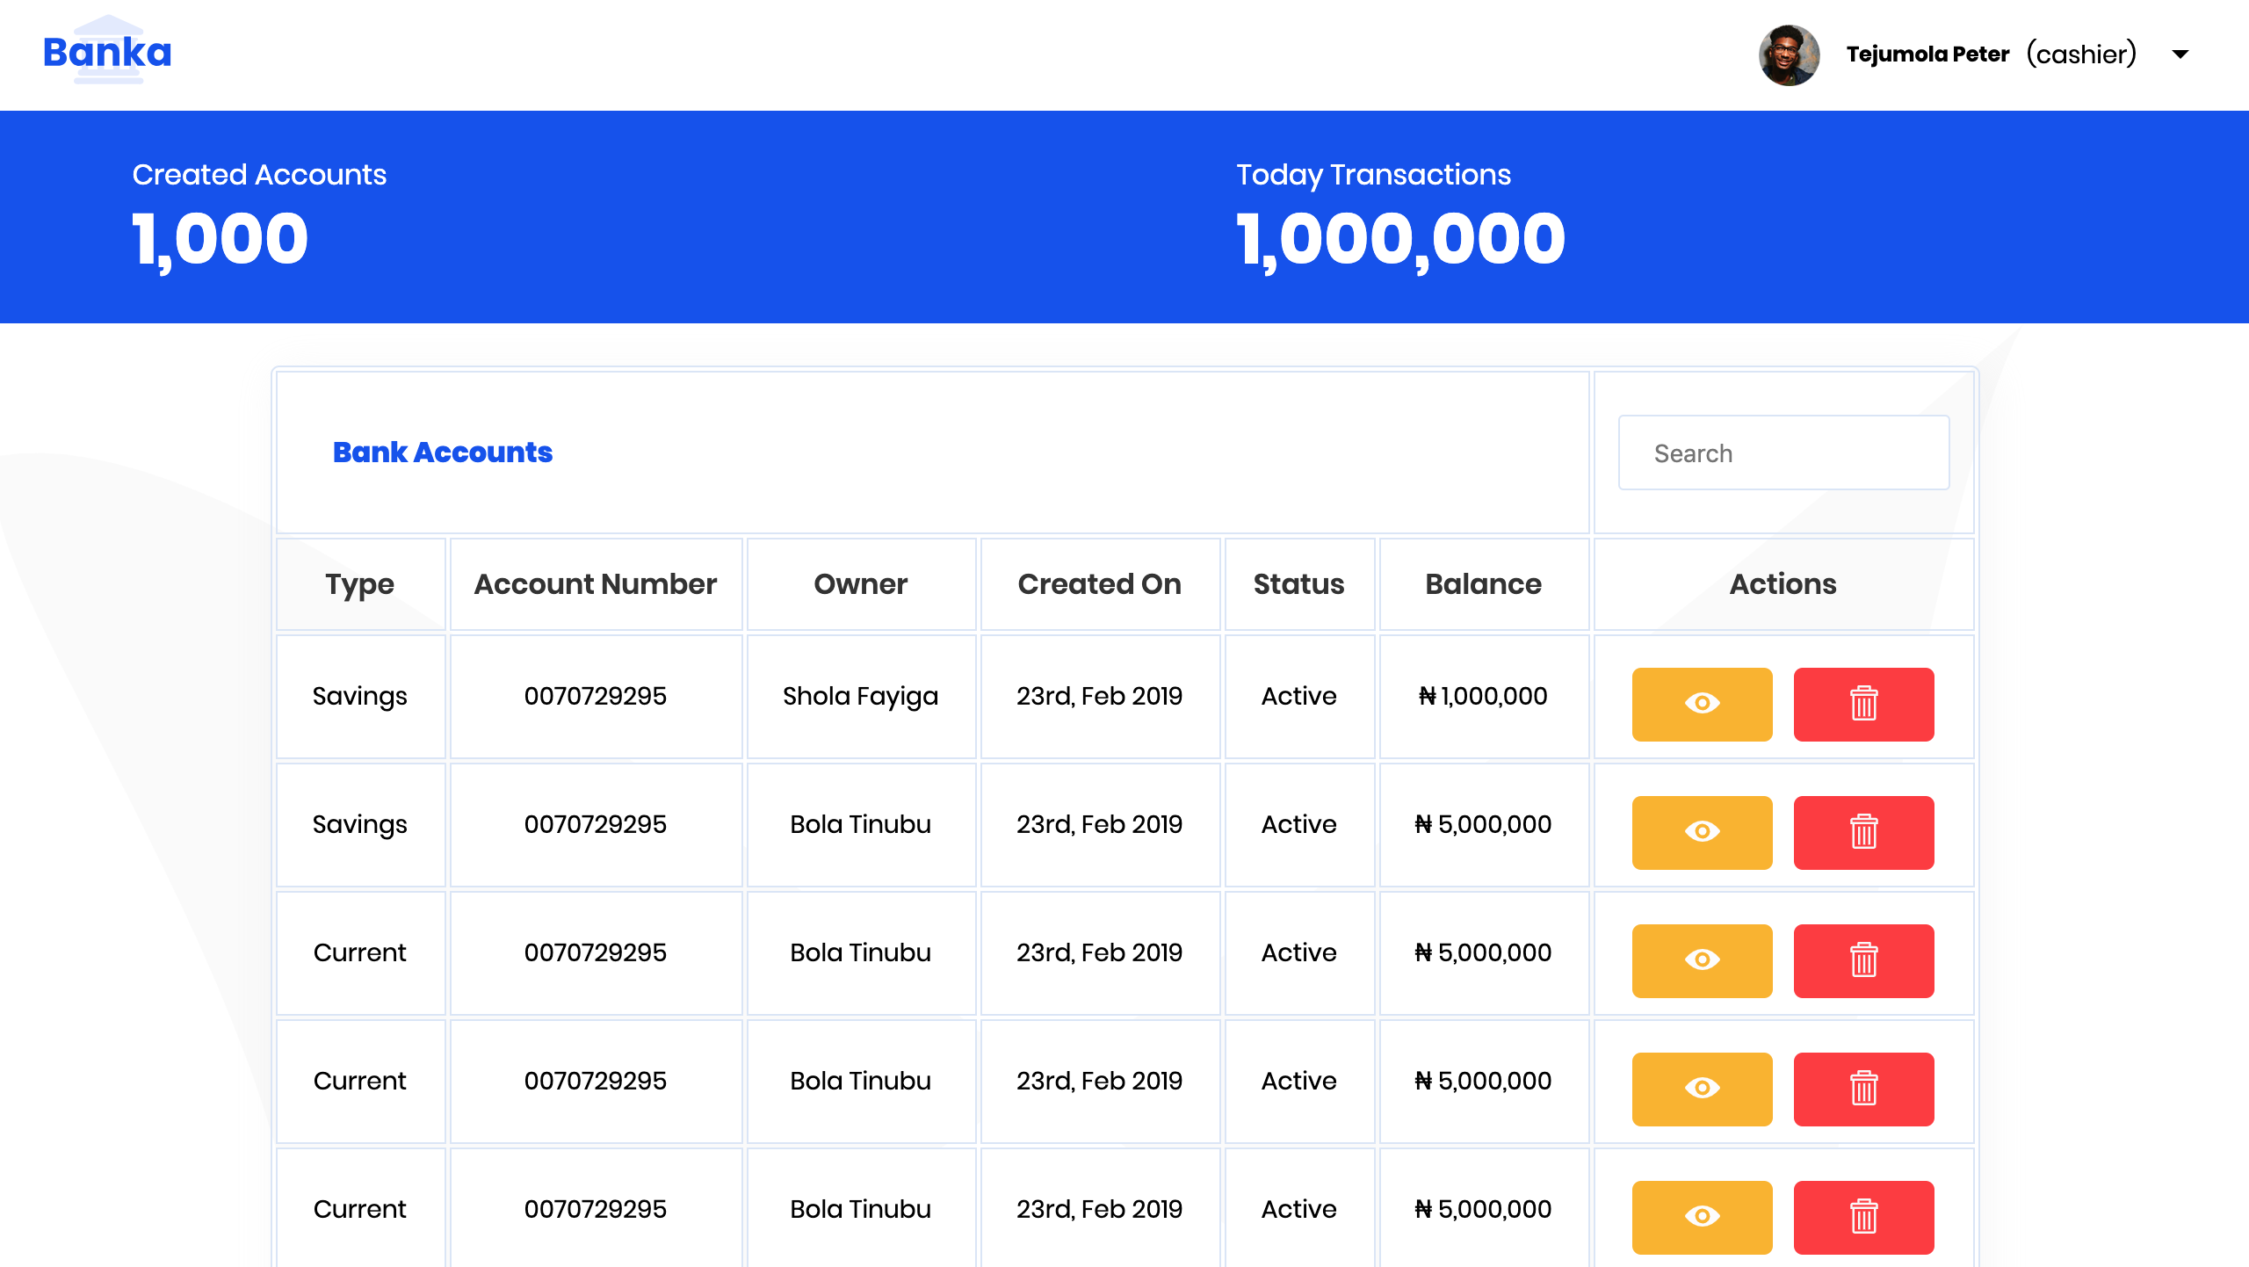Click the Bank Accounts heading
This screenshot has height=1267, width=2249.
(x=442, y=452)
